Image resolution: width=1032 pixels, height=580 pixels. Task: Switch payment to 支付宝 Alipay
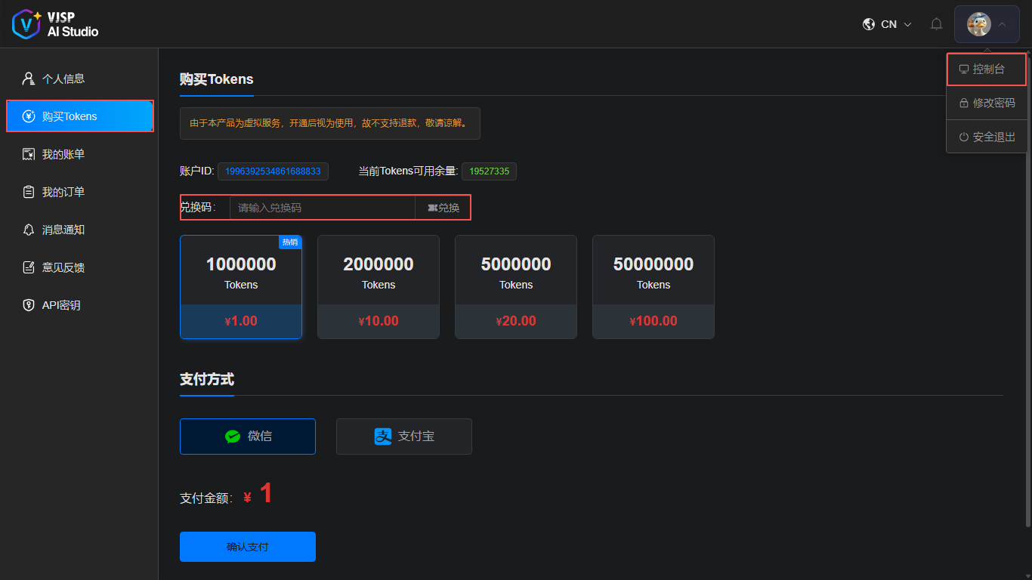[x=403, y=436]
